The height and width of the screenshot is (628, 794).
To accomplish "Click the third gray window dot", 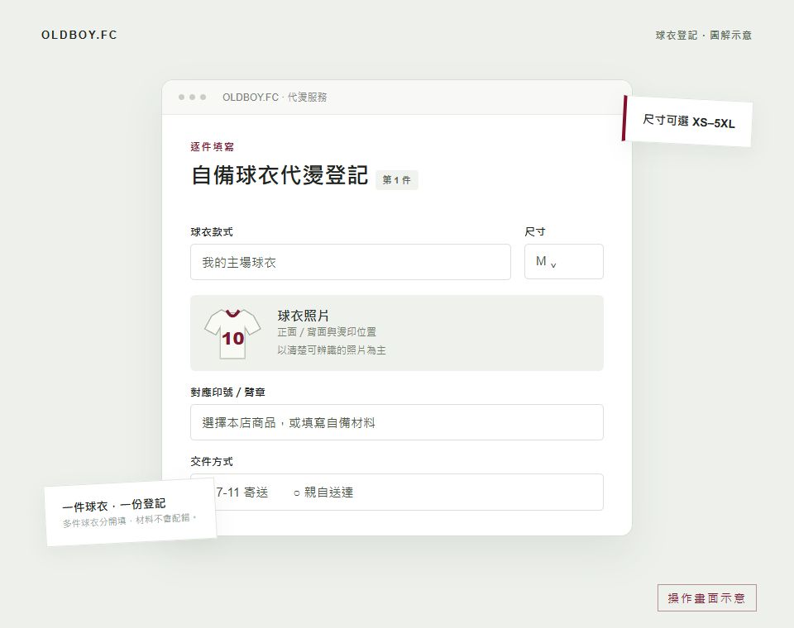I will (x=203, y=98).
